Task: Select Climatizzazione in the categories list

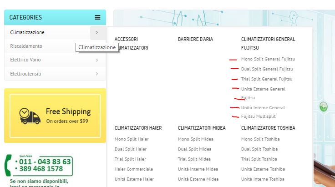Action: click(27, 32)
